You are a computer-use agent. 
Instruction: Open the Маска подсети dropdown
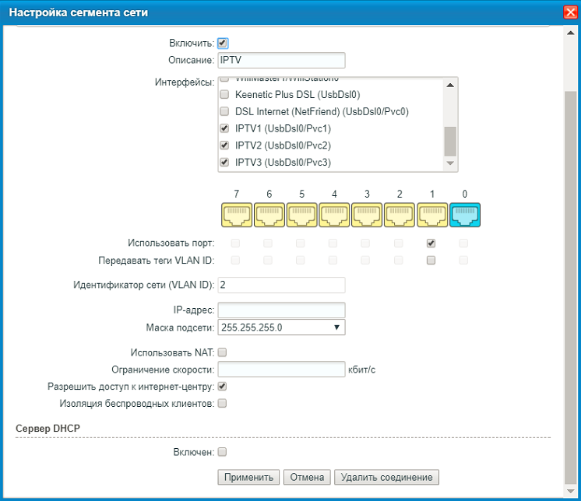pyautogui.click(x=281, y=328)
